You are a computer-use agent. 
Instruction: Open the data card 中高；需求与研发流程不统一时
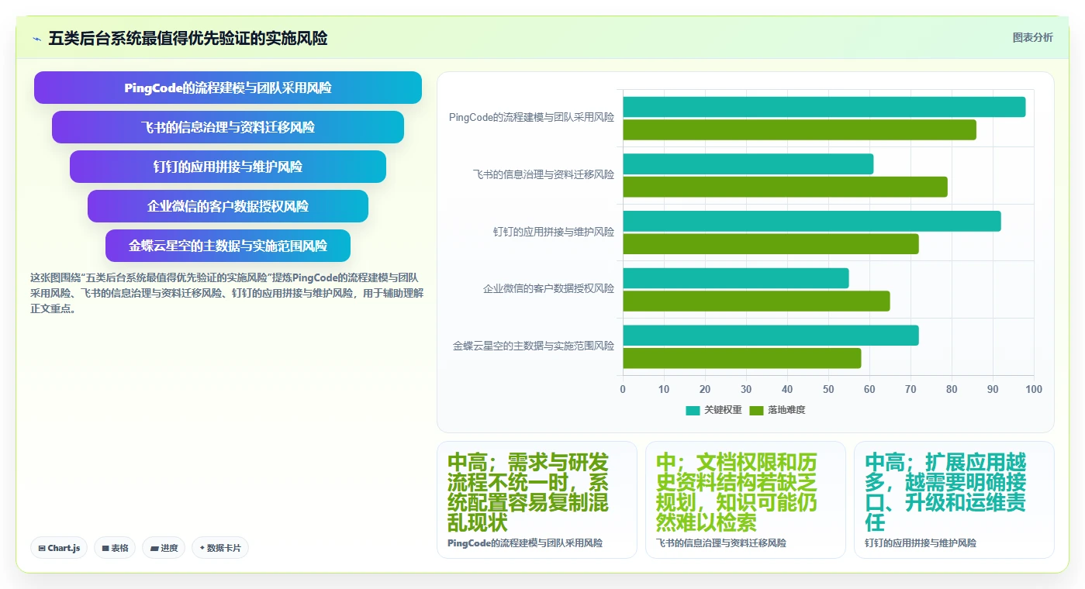pos(537,500)
